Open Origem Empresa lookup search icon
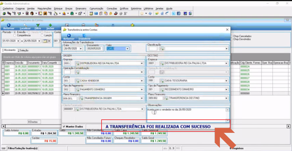The height and width of the screenshot is (151, 292). (x=77, y=63)
